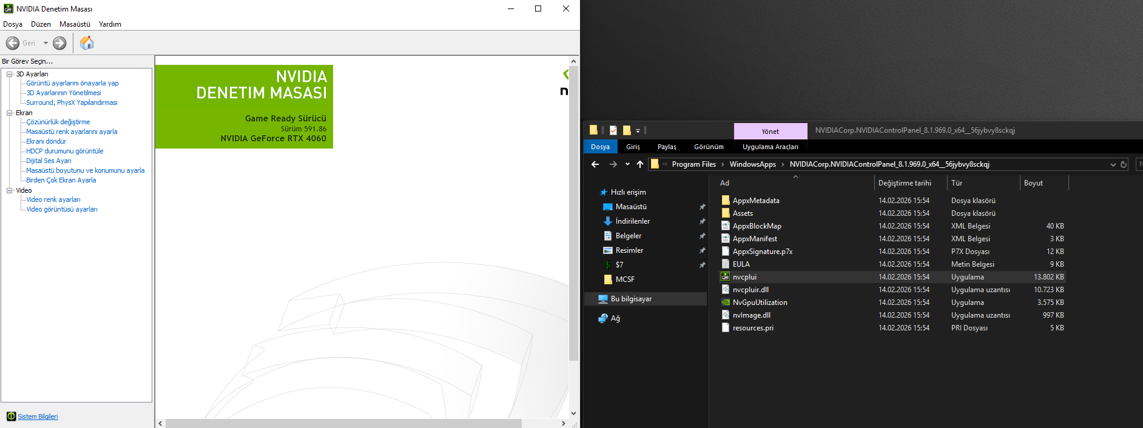Select the AppxMetadata folder
The image size is (1143, 428).
pyautogui.click(x=756, y=201)
